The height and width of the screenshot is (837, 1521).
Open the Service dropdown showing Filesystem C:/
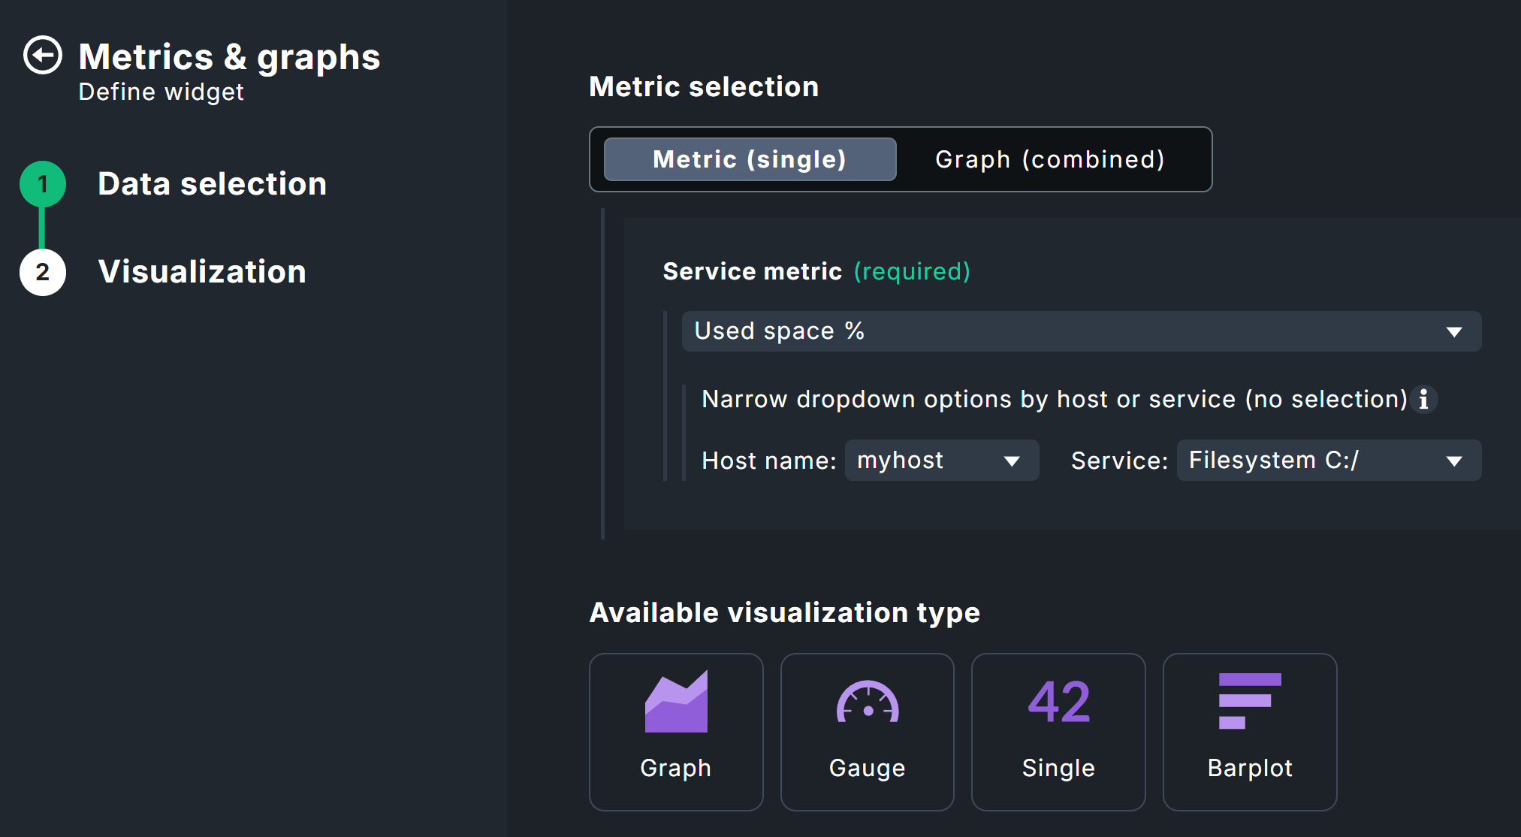tap(1327, 460)
